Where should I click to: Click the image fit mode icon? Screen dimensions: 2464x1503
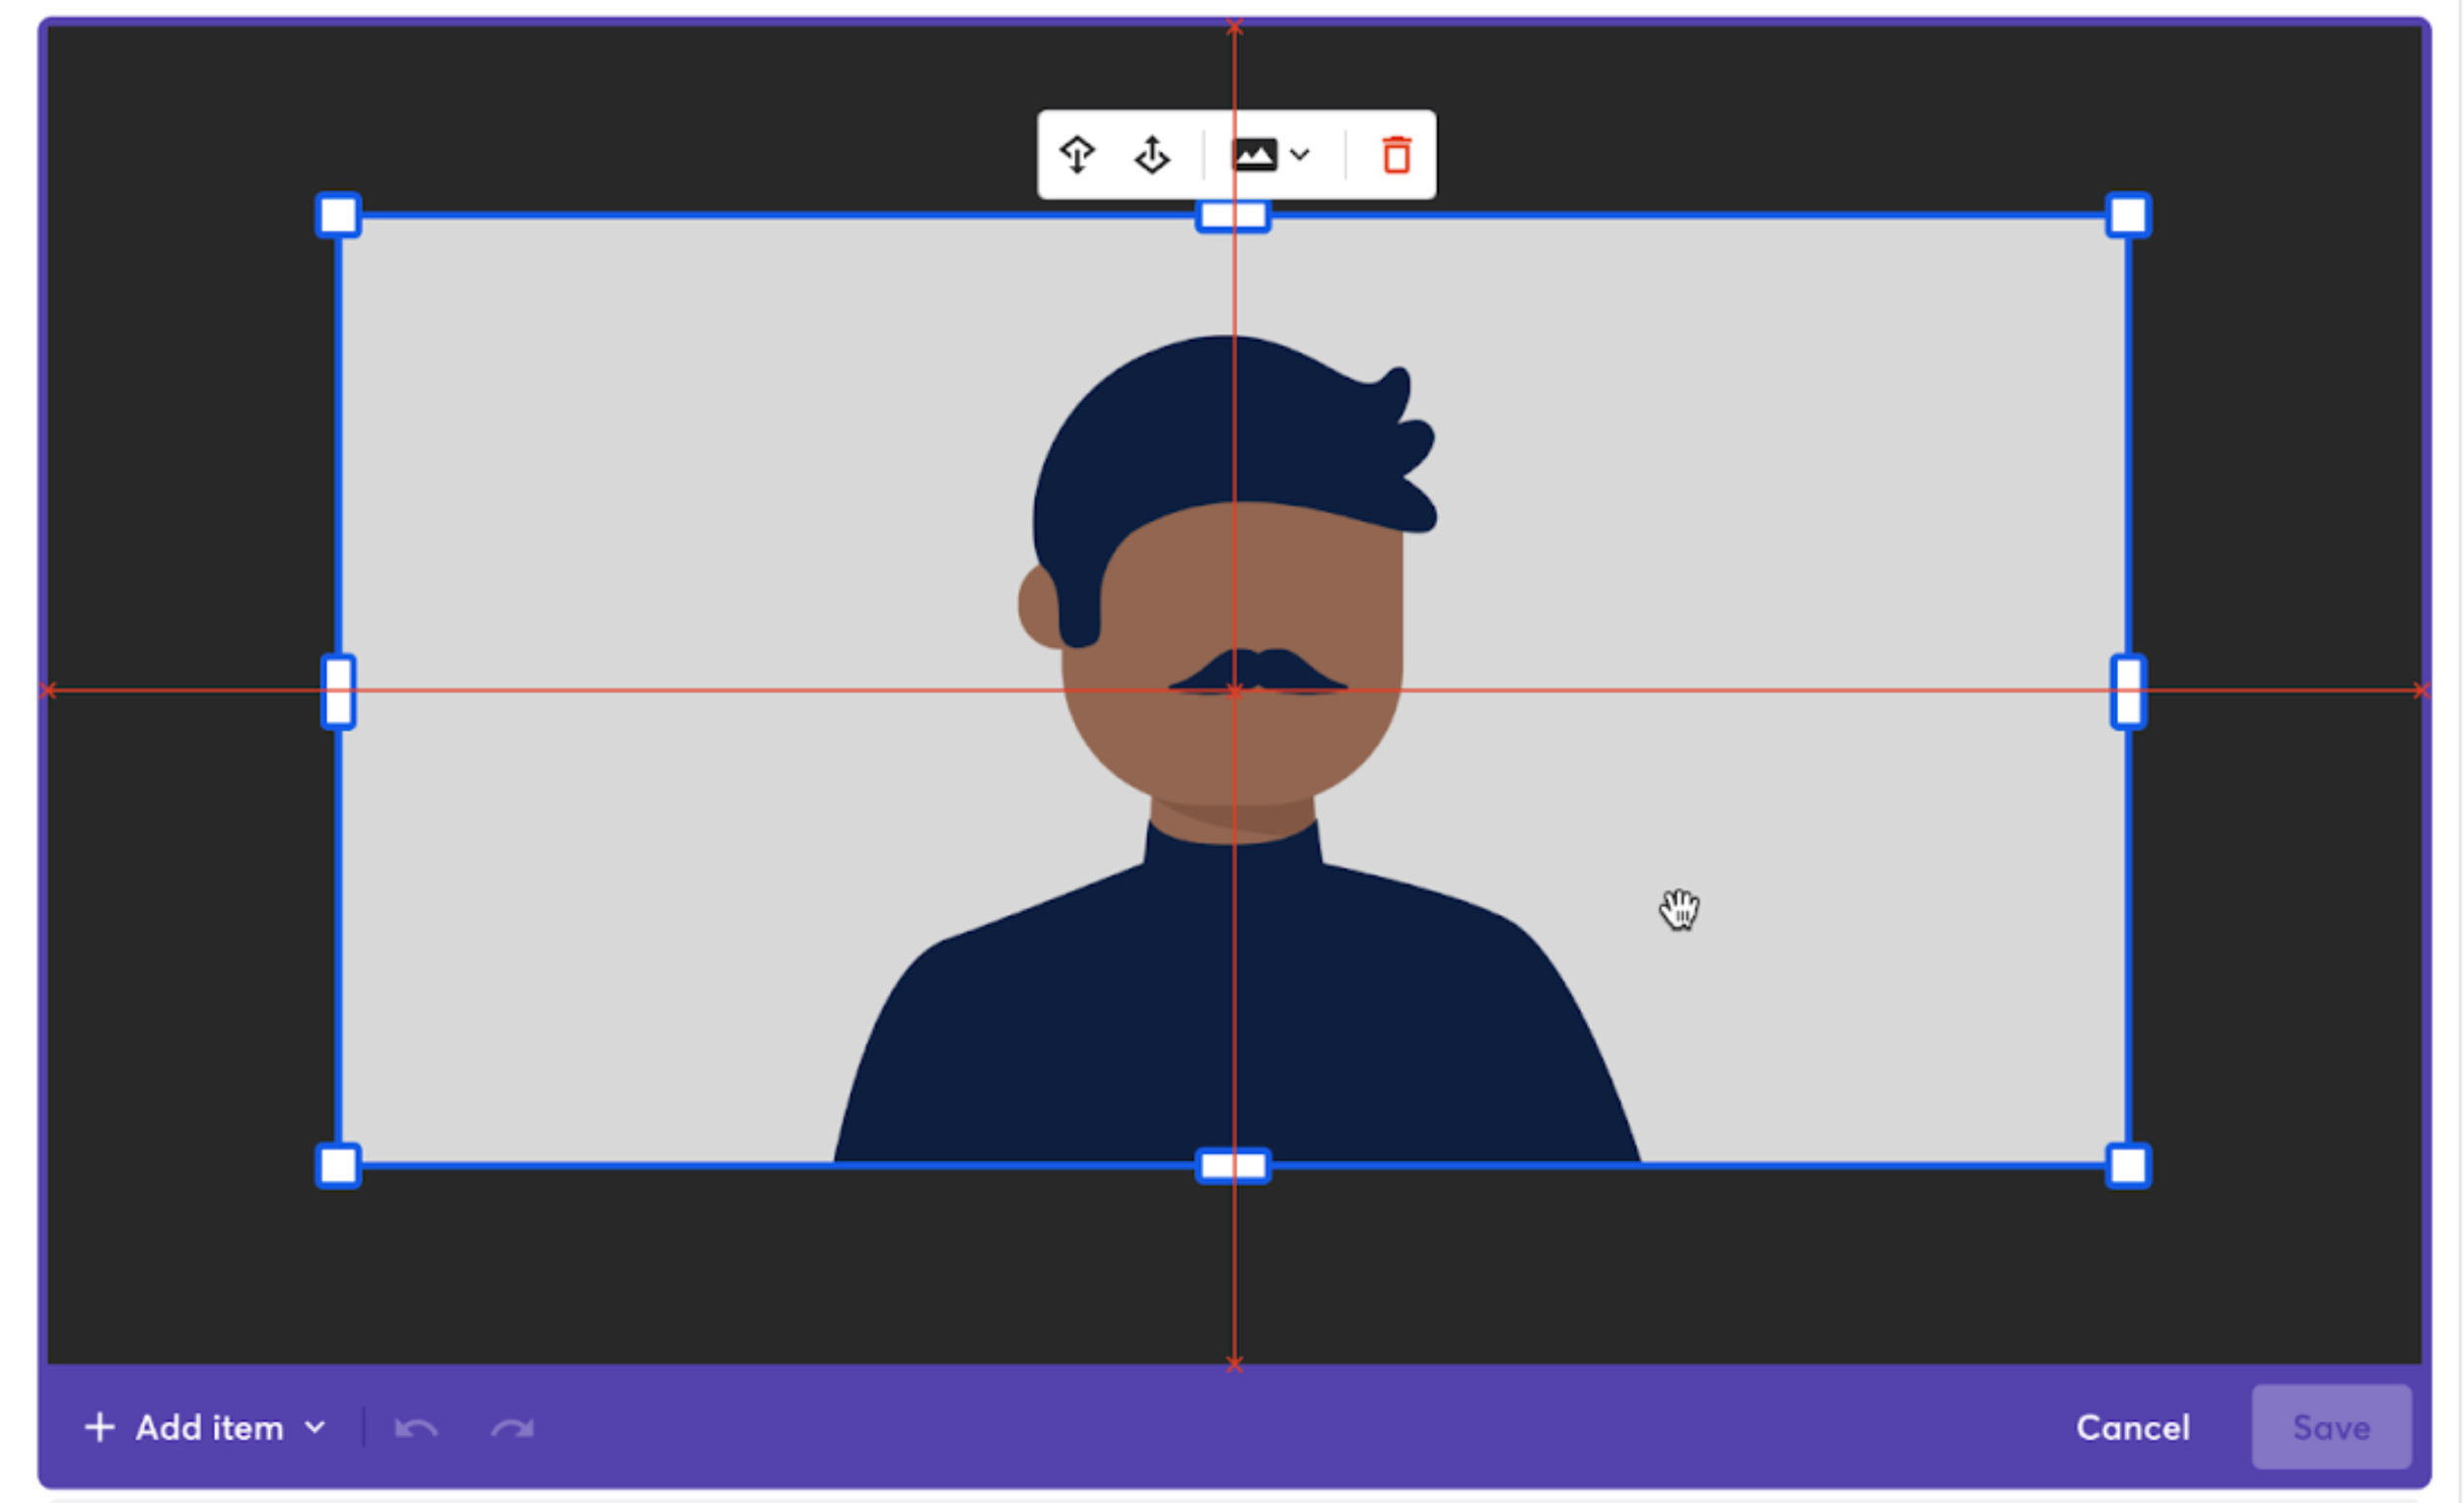pos(1254,155)
